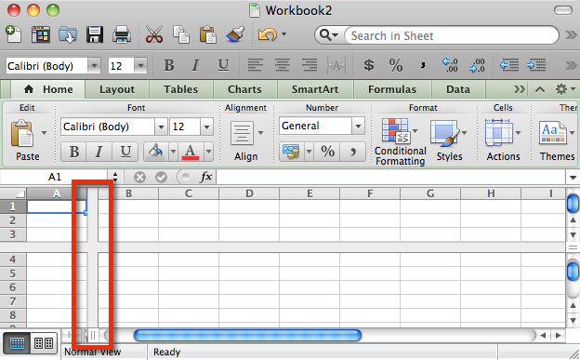This screenshot has width=580, height=360.
Task: Open the Charts ribbon tab
Action: (x=244, y=89)
